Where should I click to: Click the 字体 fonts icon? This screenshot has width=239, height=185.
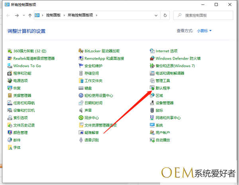coord(10,147)
